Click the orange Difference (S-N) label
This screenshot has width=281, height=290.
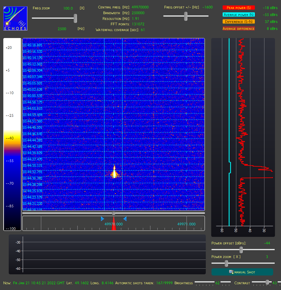tap(239, 22)
